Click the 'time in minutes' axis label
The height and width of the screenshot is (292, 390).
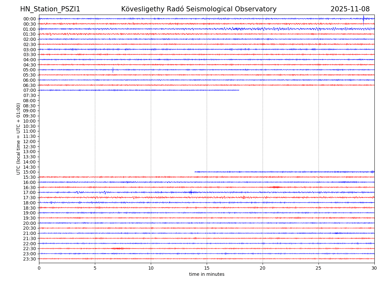point(207,274)
